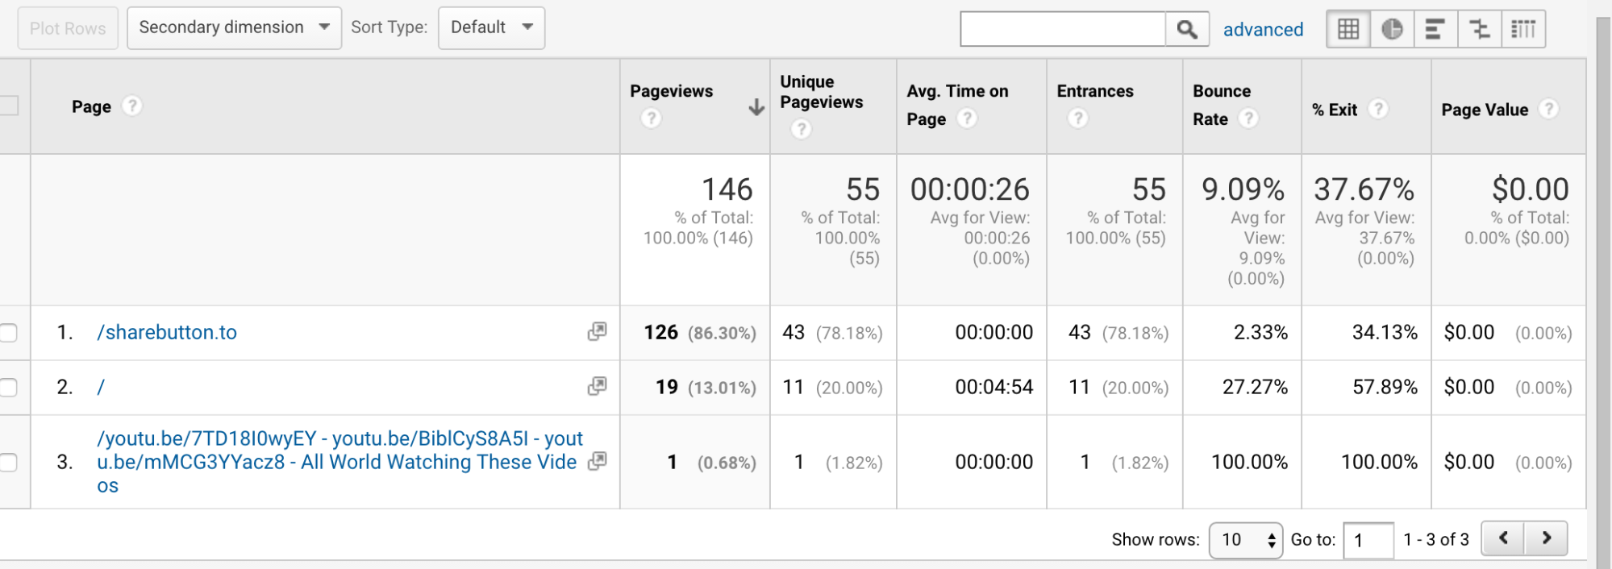This screenshot has width=1612, height=569.
Task: Select the comparison view icon
Action: tap(1479, 30)
